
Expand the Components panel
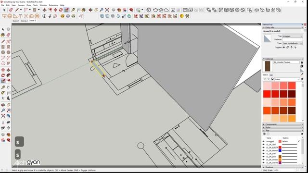pos(264,124)
